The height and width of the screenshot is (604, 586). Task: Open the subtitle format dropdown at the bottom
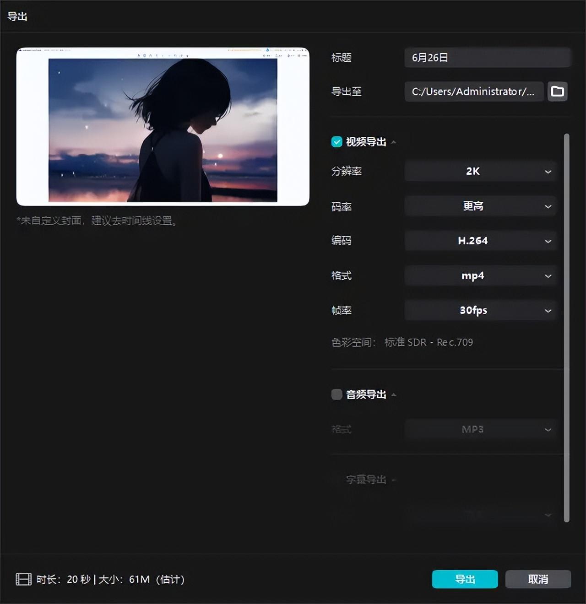click(x=480, y=514)
